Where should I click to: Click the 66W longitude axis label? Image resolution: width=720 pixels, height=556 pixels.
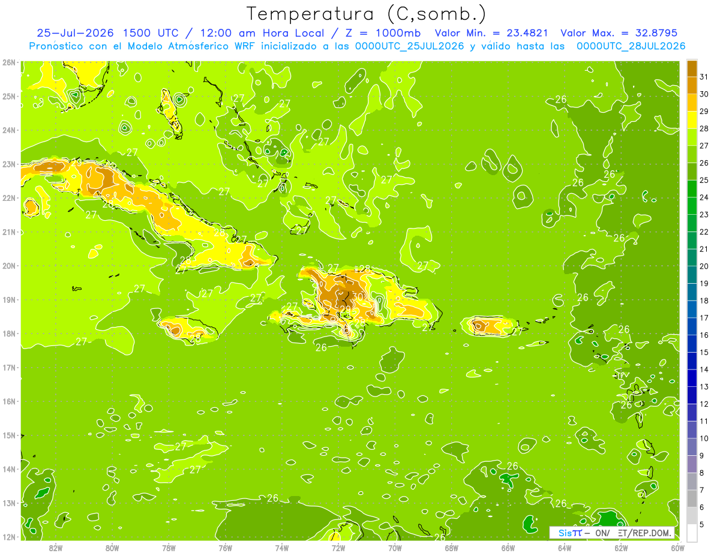508,548
